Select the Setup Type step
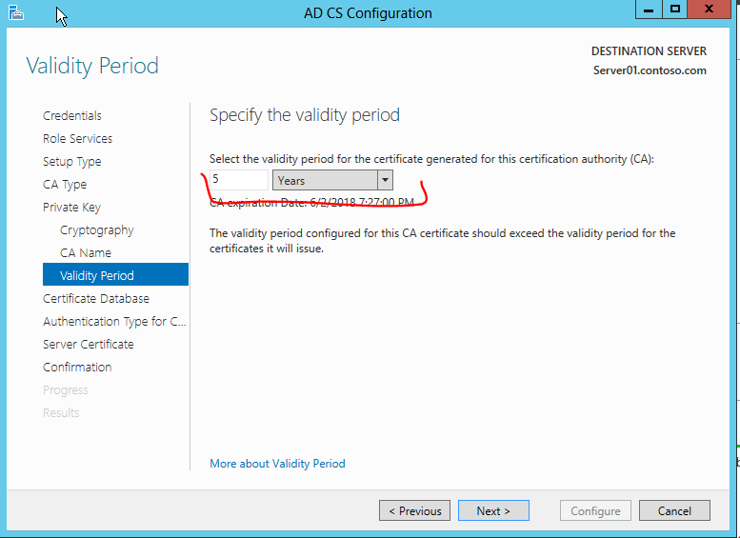Image resolution: width=740 pixels, height=538 pixels. point(72,162)
